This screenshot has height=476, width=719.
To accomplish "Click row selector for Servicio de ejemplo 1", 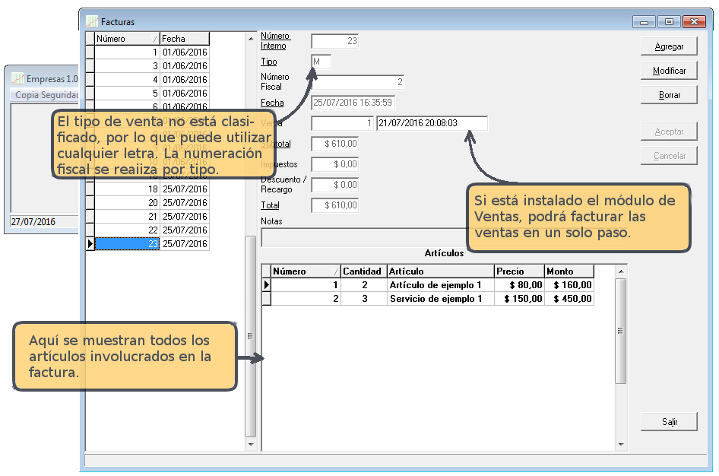I will pyautogui.click(x=266, y=299).
